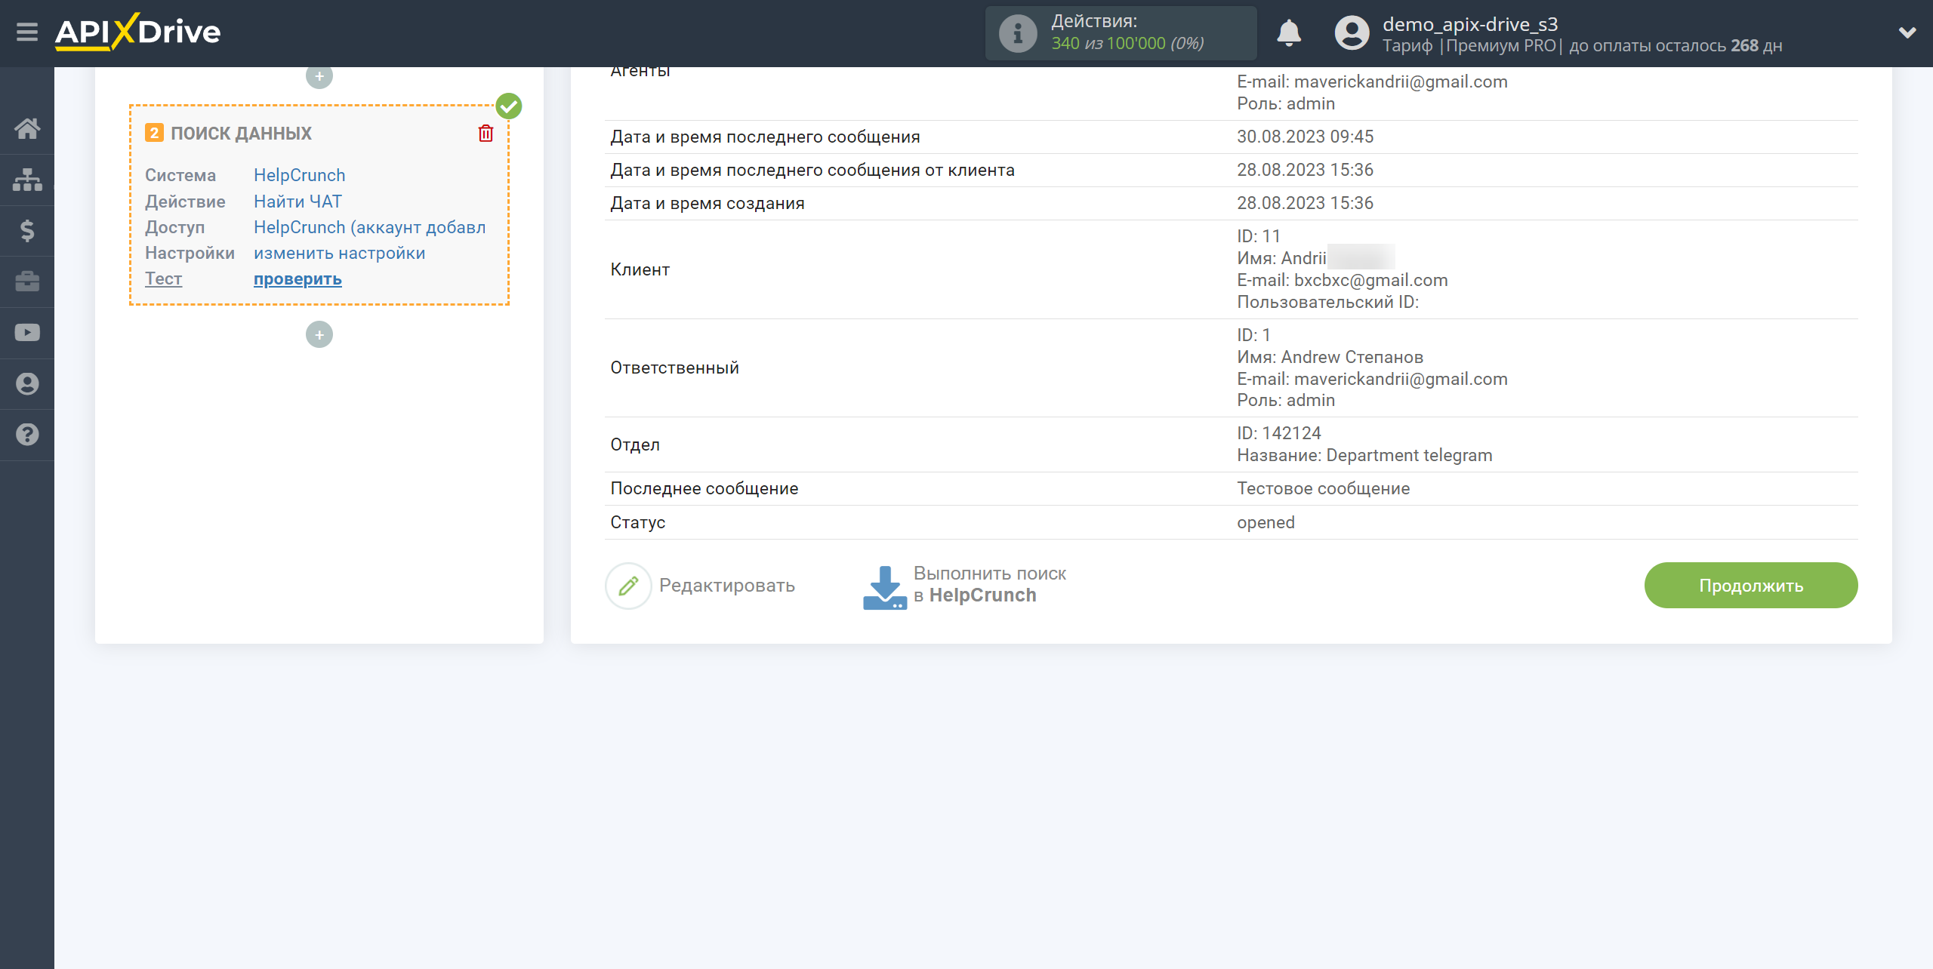Go to home in sidebar

(x=27, y=128)
